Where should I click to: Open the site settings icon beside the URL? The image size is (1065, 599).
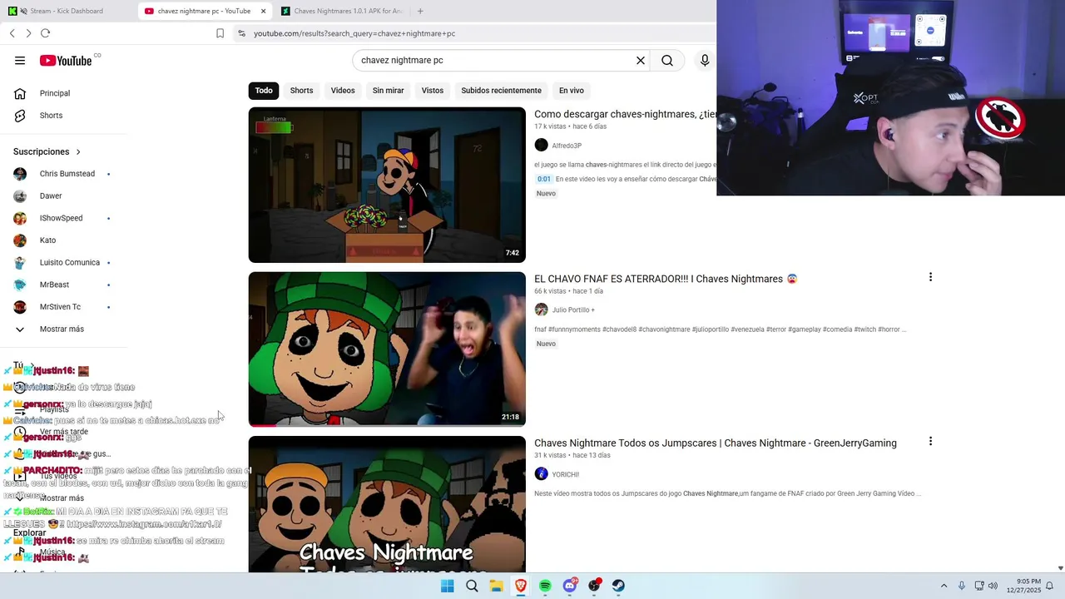tap(241, 33)
